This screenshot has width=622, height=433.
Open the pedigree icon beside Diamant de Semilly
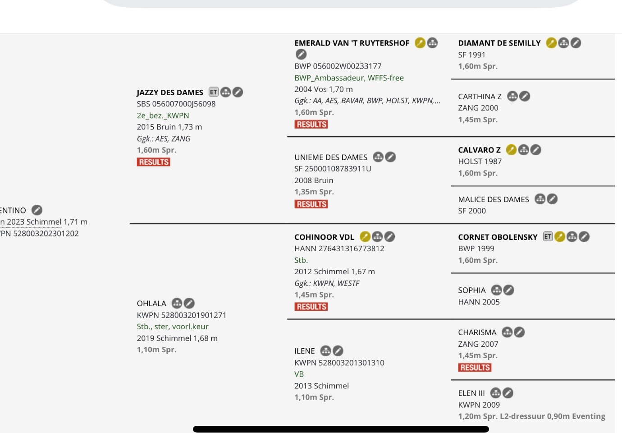[x=563, y=43]
